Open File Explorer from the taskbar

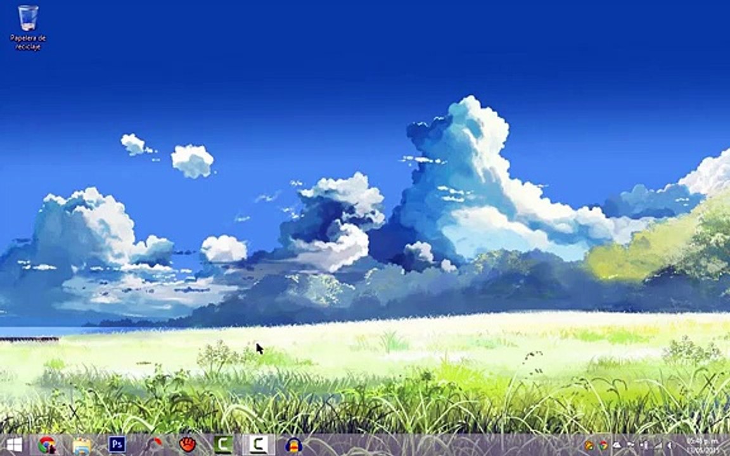82,446
